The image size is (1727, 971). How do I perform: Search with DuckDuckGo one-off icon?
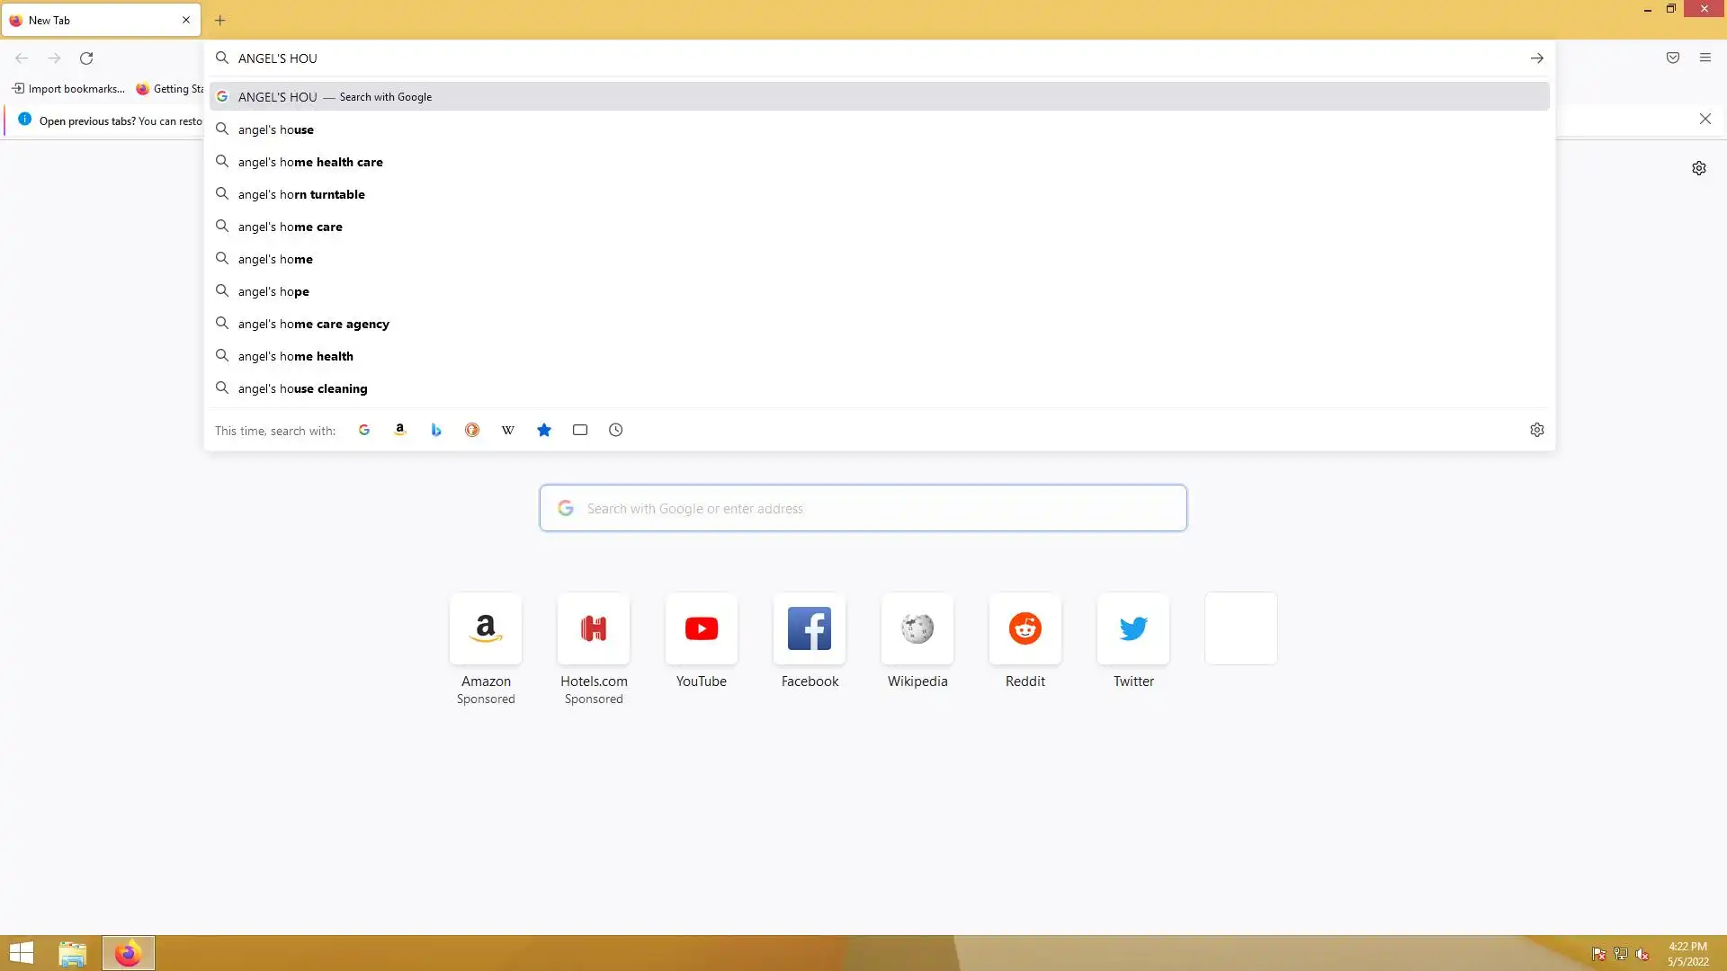[472, 430]
